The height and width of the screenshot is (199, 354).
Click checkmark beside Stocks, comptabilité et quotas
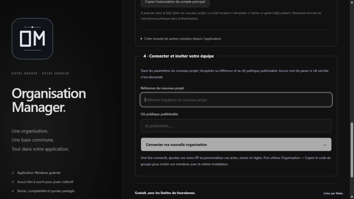click(13, 191)
